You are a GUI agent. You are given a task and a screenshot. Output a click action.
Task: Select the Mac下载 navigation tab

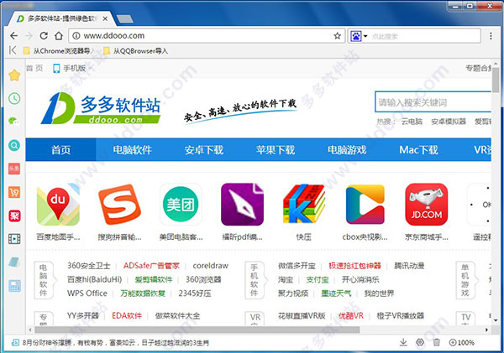418,150
